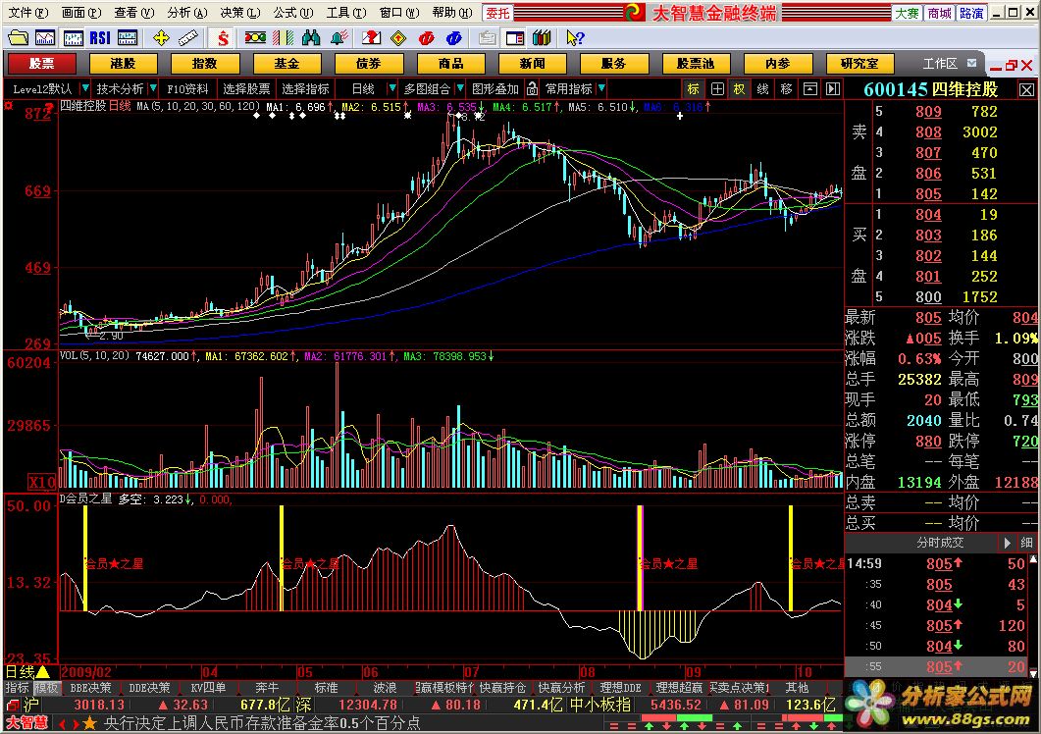
Task: Click the bookshelf books toolbar icon
Action: point(542,38)
